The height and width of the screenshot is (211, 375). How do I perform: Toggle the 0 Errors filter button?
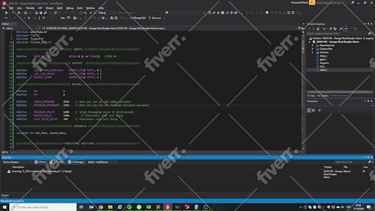pos(41,162)
